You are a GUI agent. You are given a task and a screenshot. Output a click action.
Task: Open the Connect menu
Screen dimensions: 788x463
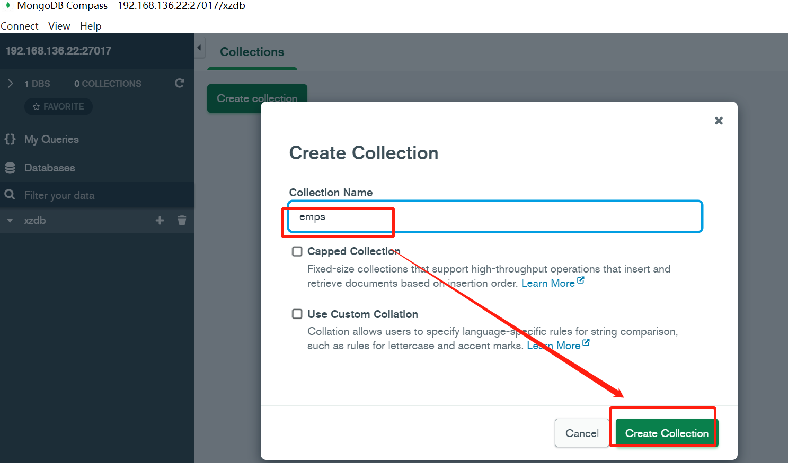click(20, 26)
